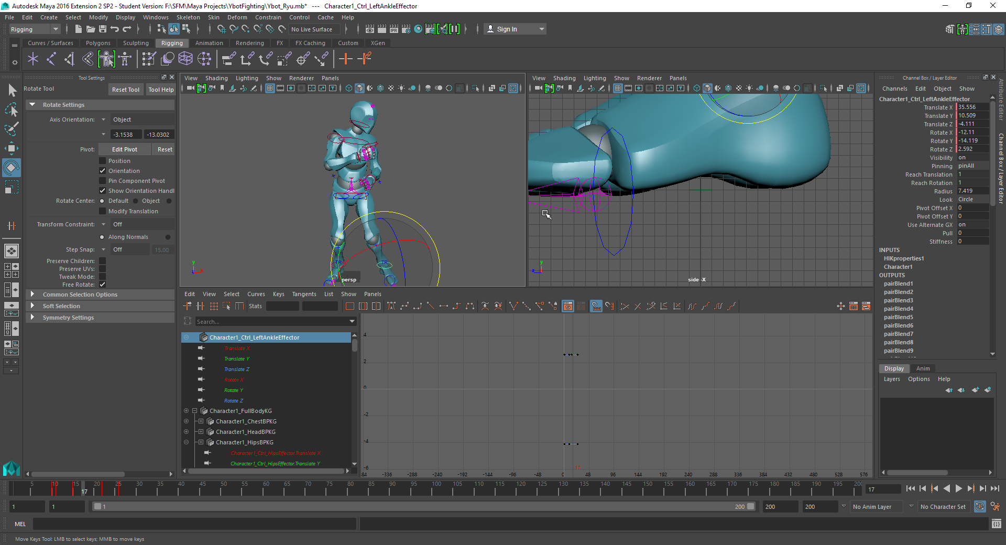Click the Create Locator shelf icon

point(33,59)
